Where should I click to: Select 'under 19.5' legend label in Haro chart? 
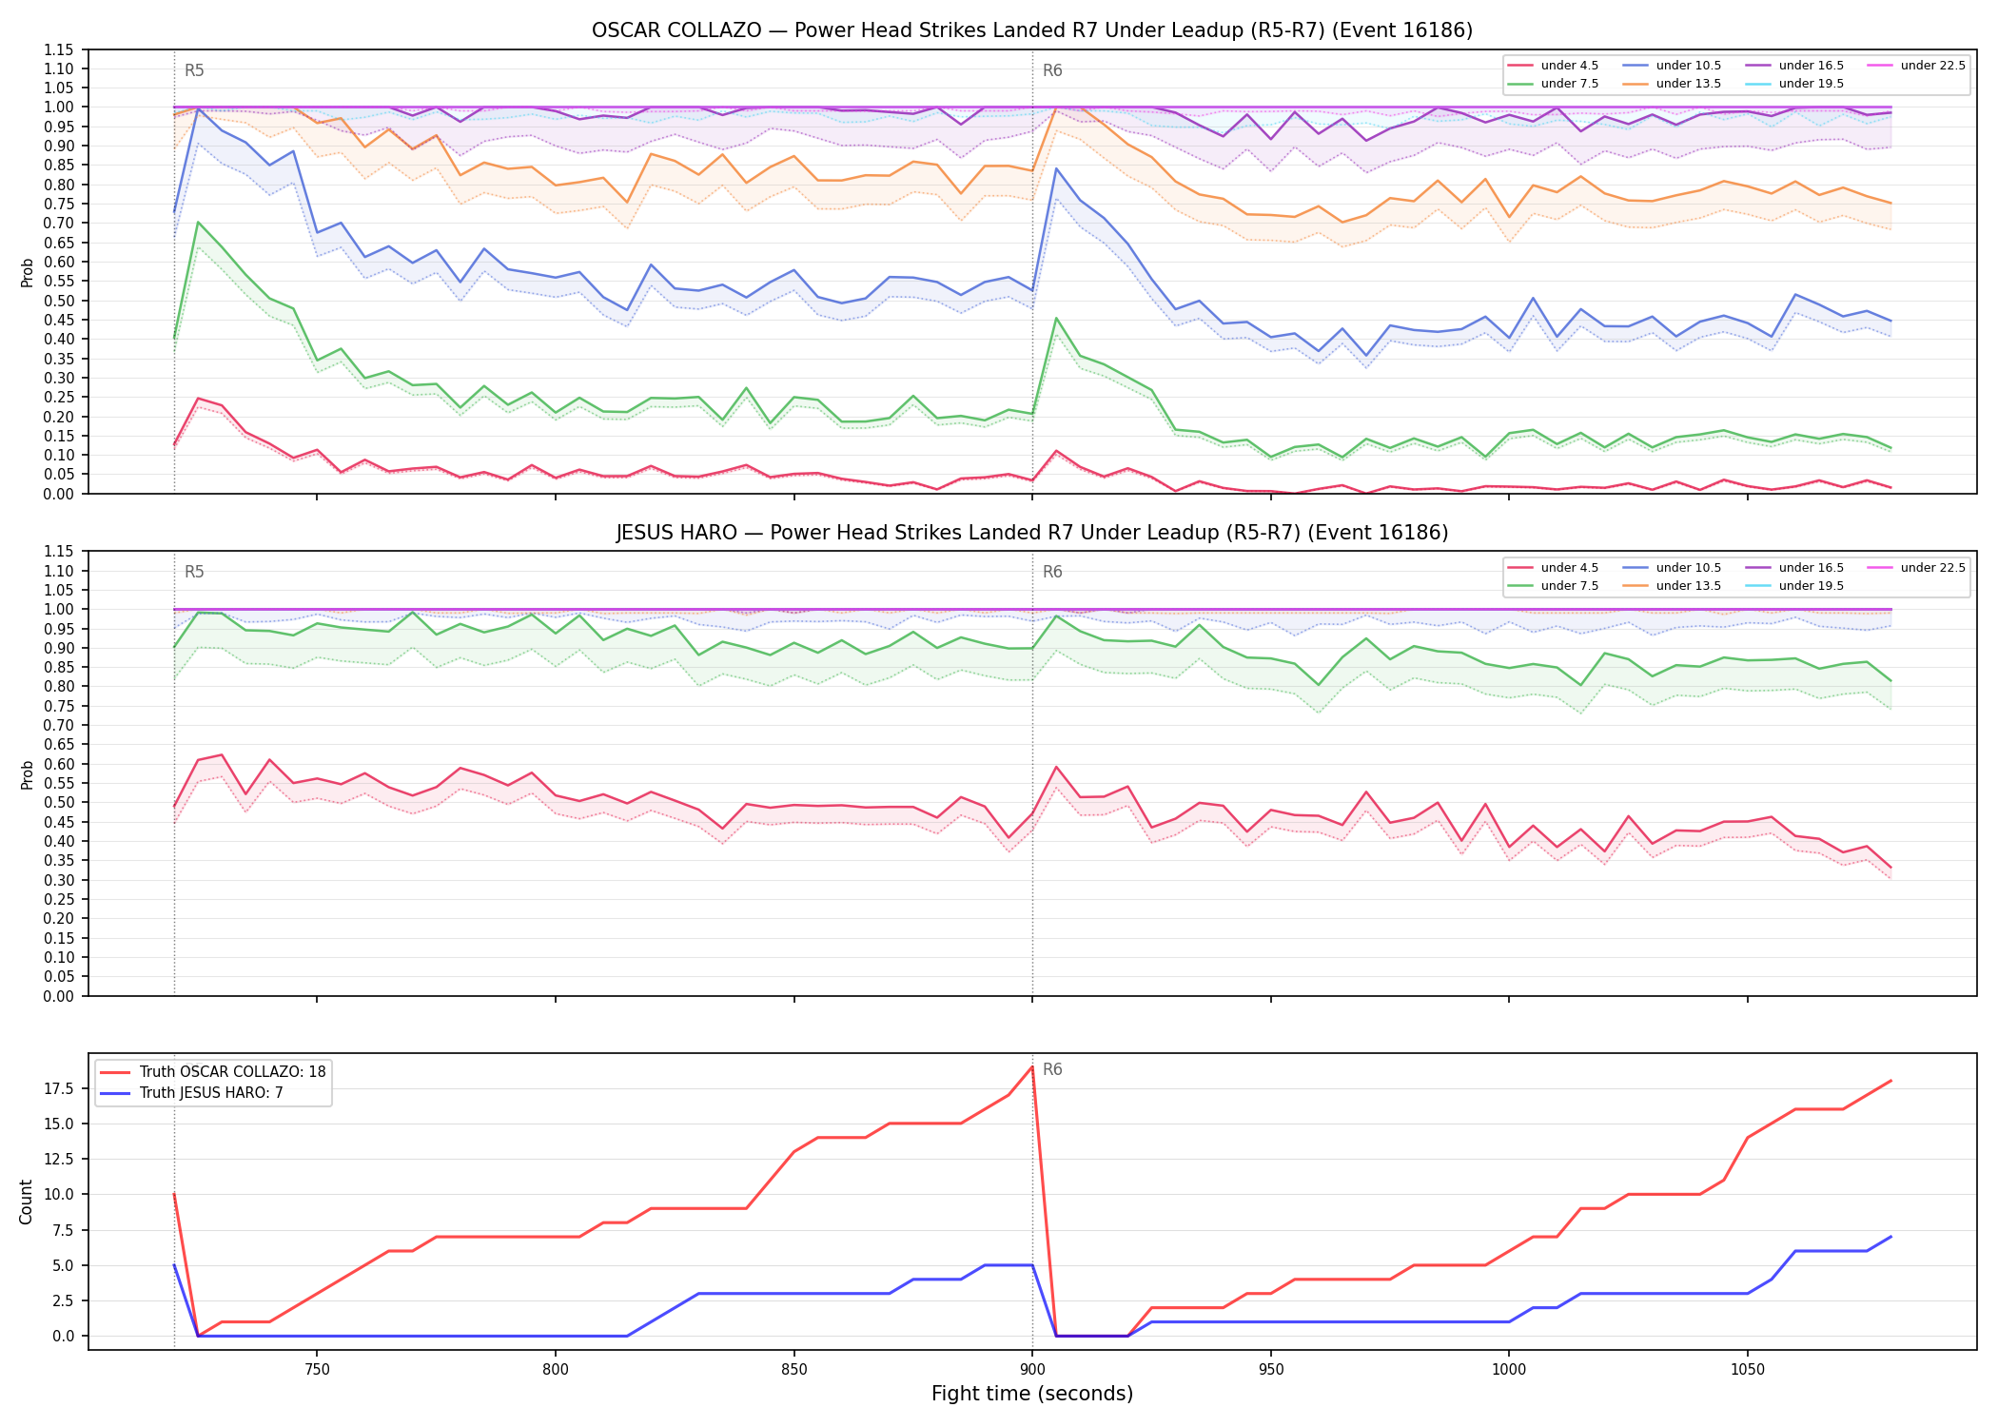click(1812, 586)
